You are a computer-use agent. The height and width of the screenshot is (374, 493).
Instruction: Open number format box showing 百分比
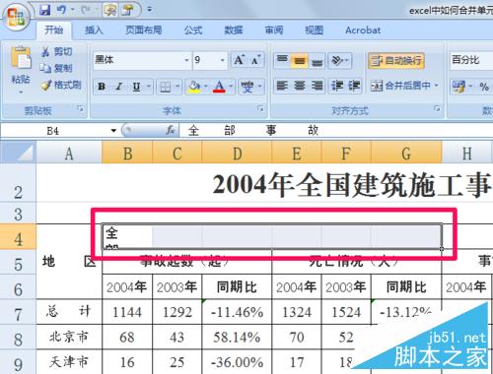pyautogui.click(x=471, y=60)
